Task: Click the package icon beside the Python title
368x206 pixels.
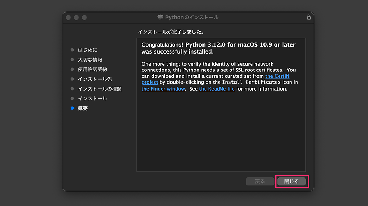Action: (160, 17)
